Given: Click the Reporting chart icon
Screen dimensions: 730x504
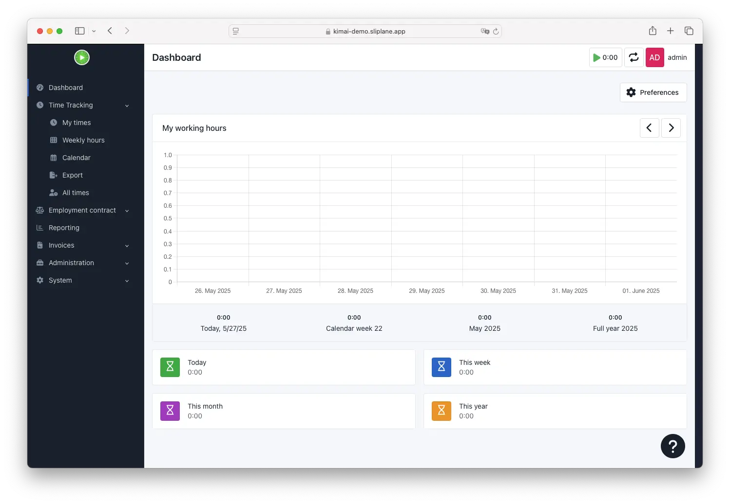Looking at the screenshot, I should (x=40, y=227).
